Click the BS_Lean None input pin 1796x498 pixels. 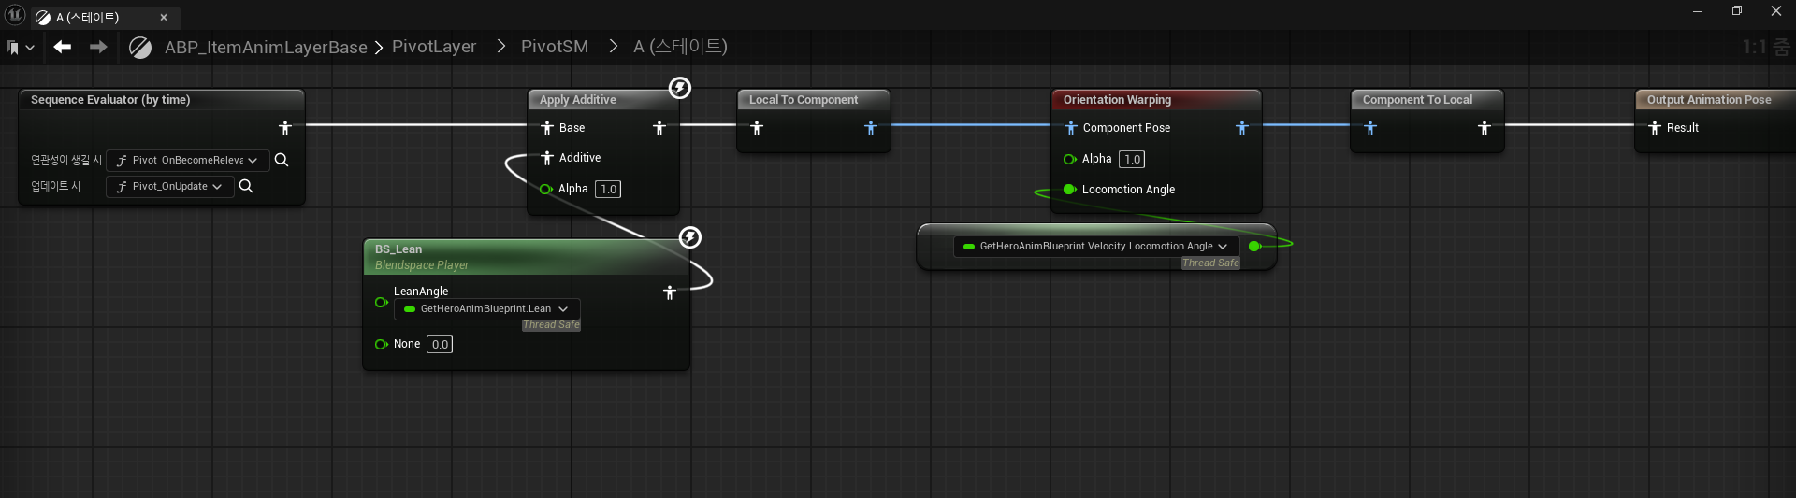tap(382, 344)
